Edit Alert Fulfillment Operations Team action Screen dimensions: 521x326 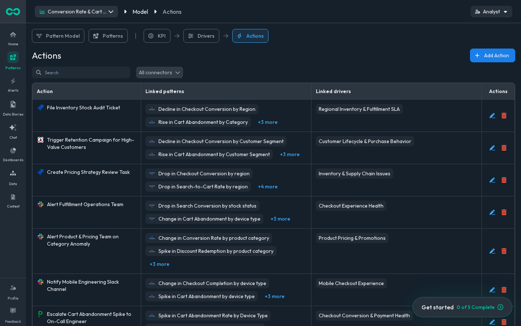tap(492, 212)
